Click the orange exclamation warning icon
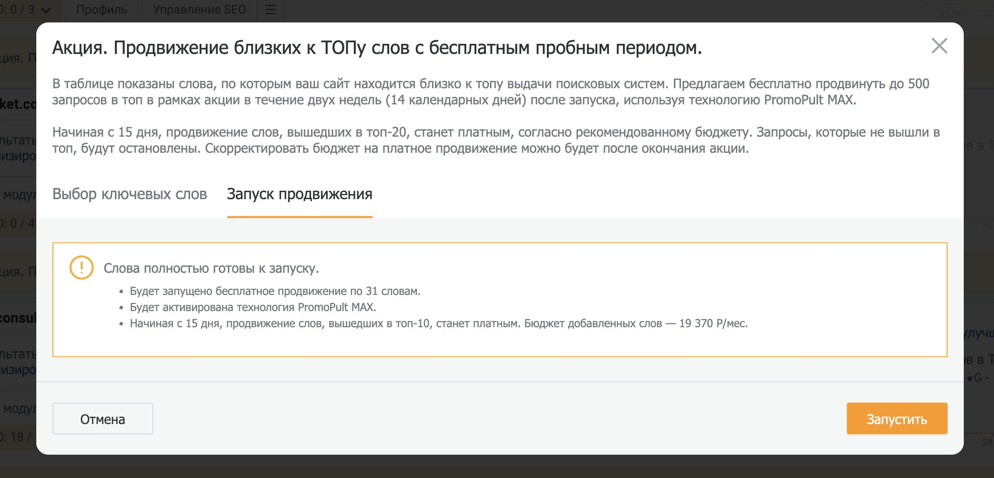 point(82,267)
